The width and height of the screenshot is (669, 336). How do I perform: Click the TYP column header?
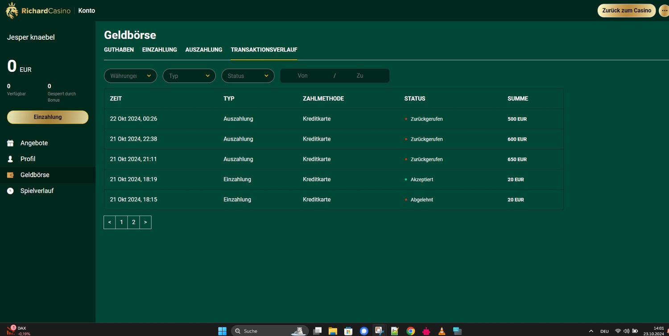229,99
